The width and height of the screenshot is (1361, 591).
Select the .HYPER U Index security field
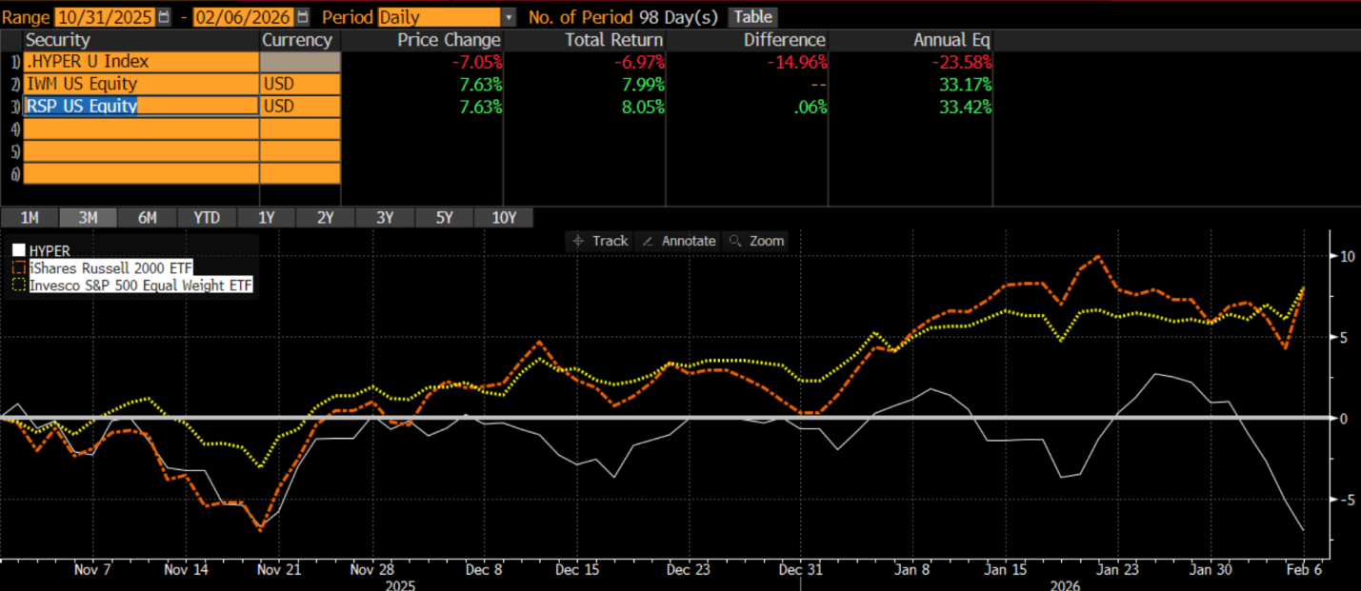tap(140, 62)
